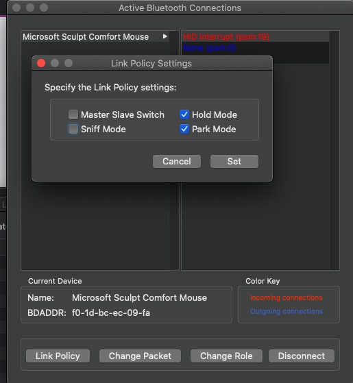Expand the Microsoft Sculpt Comfort Mouse arrow
353x383 pixels.
165,36
